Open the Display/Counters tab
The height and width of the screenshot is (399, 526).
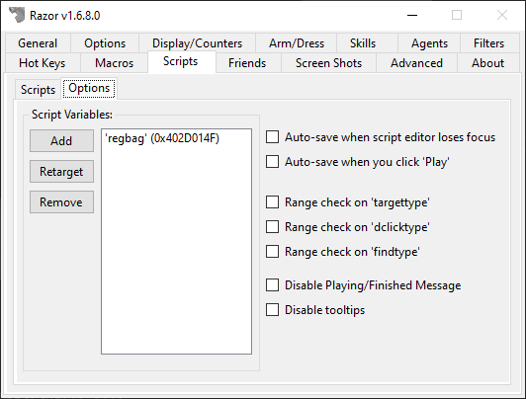coord(198,43)
